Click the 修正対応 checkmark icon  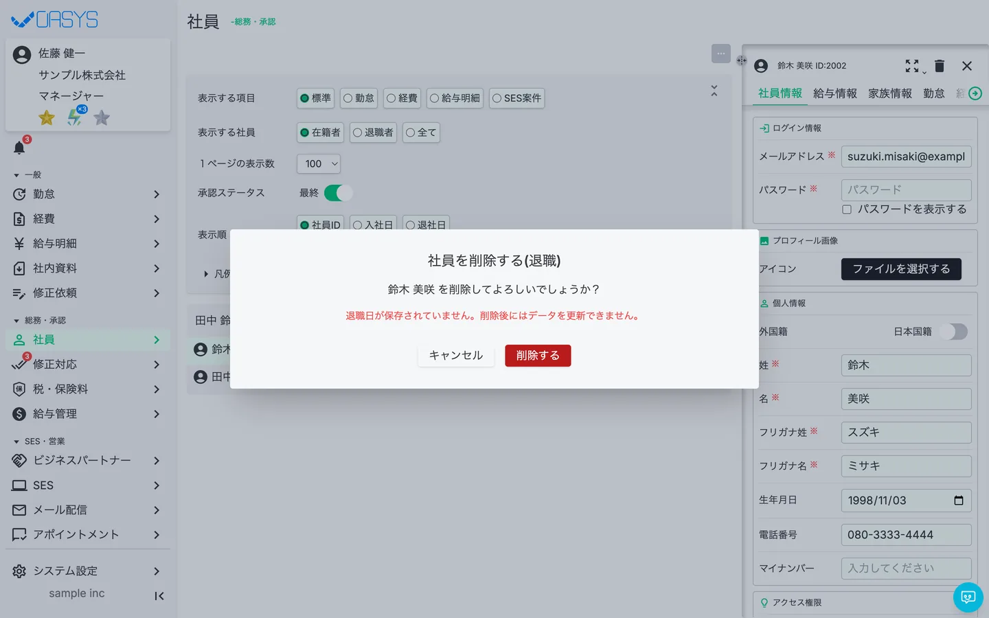tap(19, 365)
